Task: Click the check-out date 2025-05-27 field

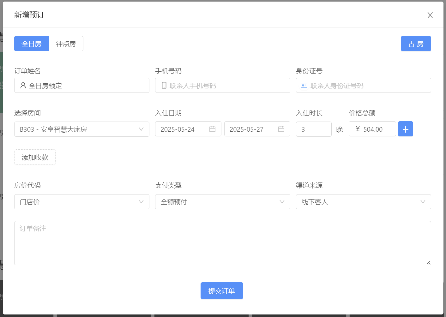Action: (x=257, y=129)
